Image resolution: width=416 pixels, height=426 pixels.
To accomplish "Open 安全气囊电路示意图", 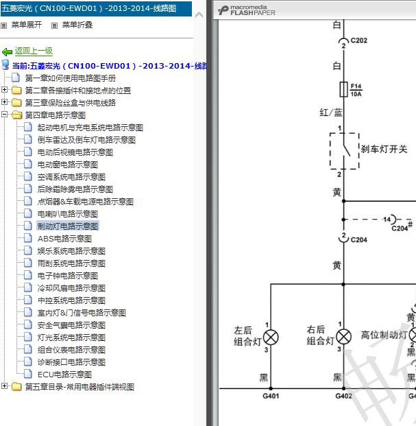I will [71, 325].
